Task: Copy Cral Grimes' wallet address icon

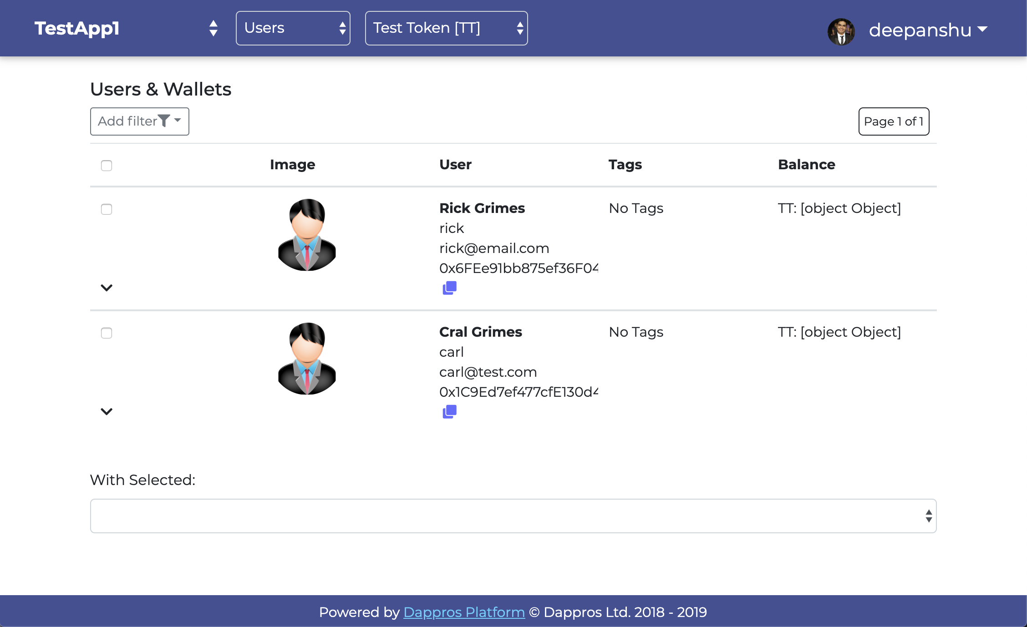Action: (449, 411)
